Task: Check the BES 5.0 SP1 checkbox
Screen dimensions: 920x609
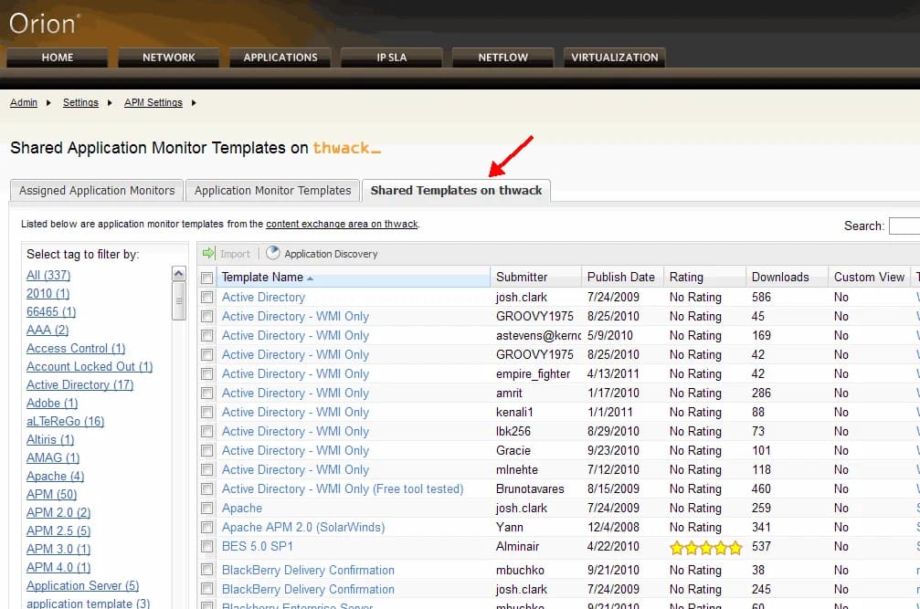Action: (206, 546)
